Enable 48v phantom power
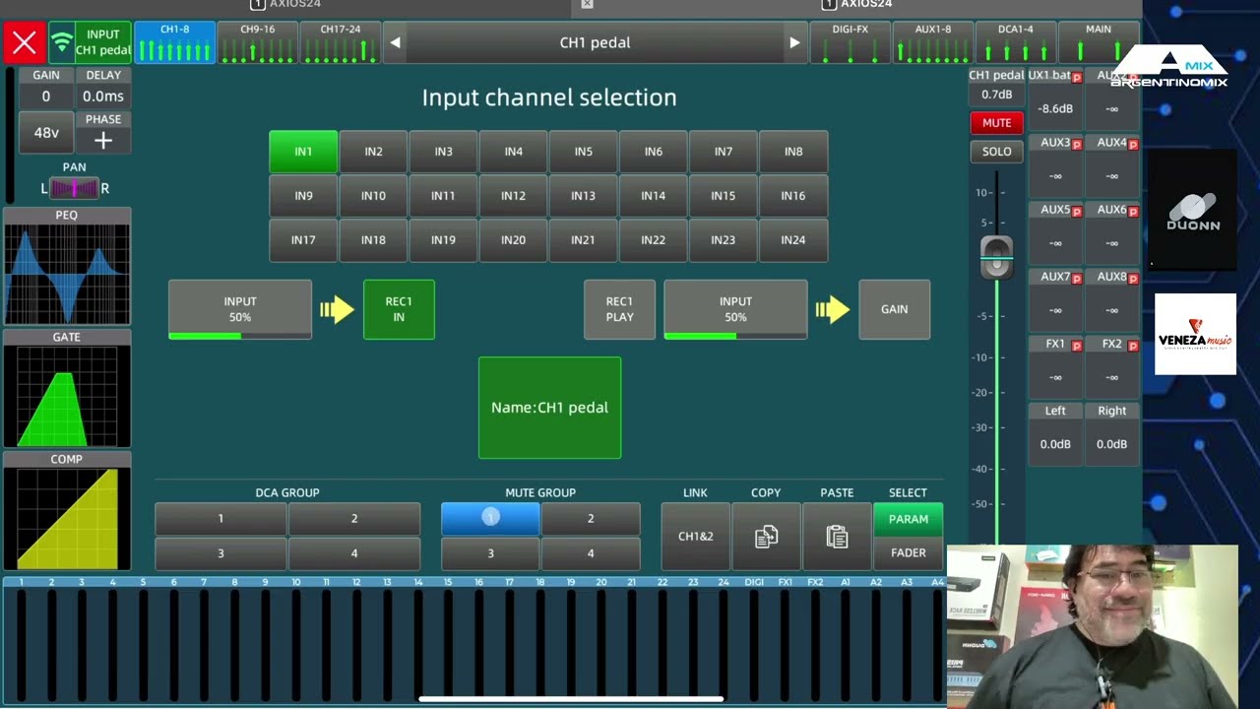This screenshot has height=709, width=1260. (x=46, y=132)
